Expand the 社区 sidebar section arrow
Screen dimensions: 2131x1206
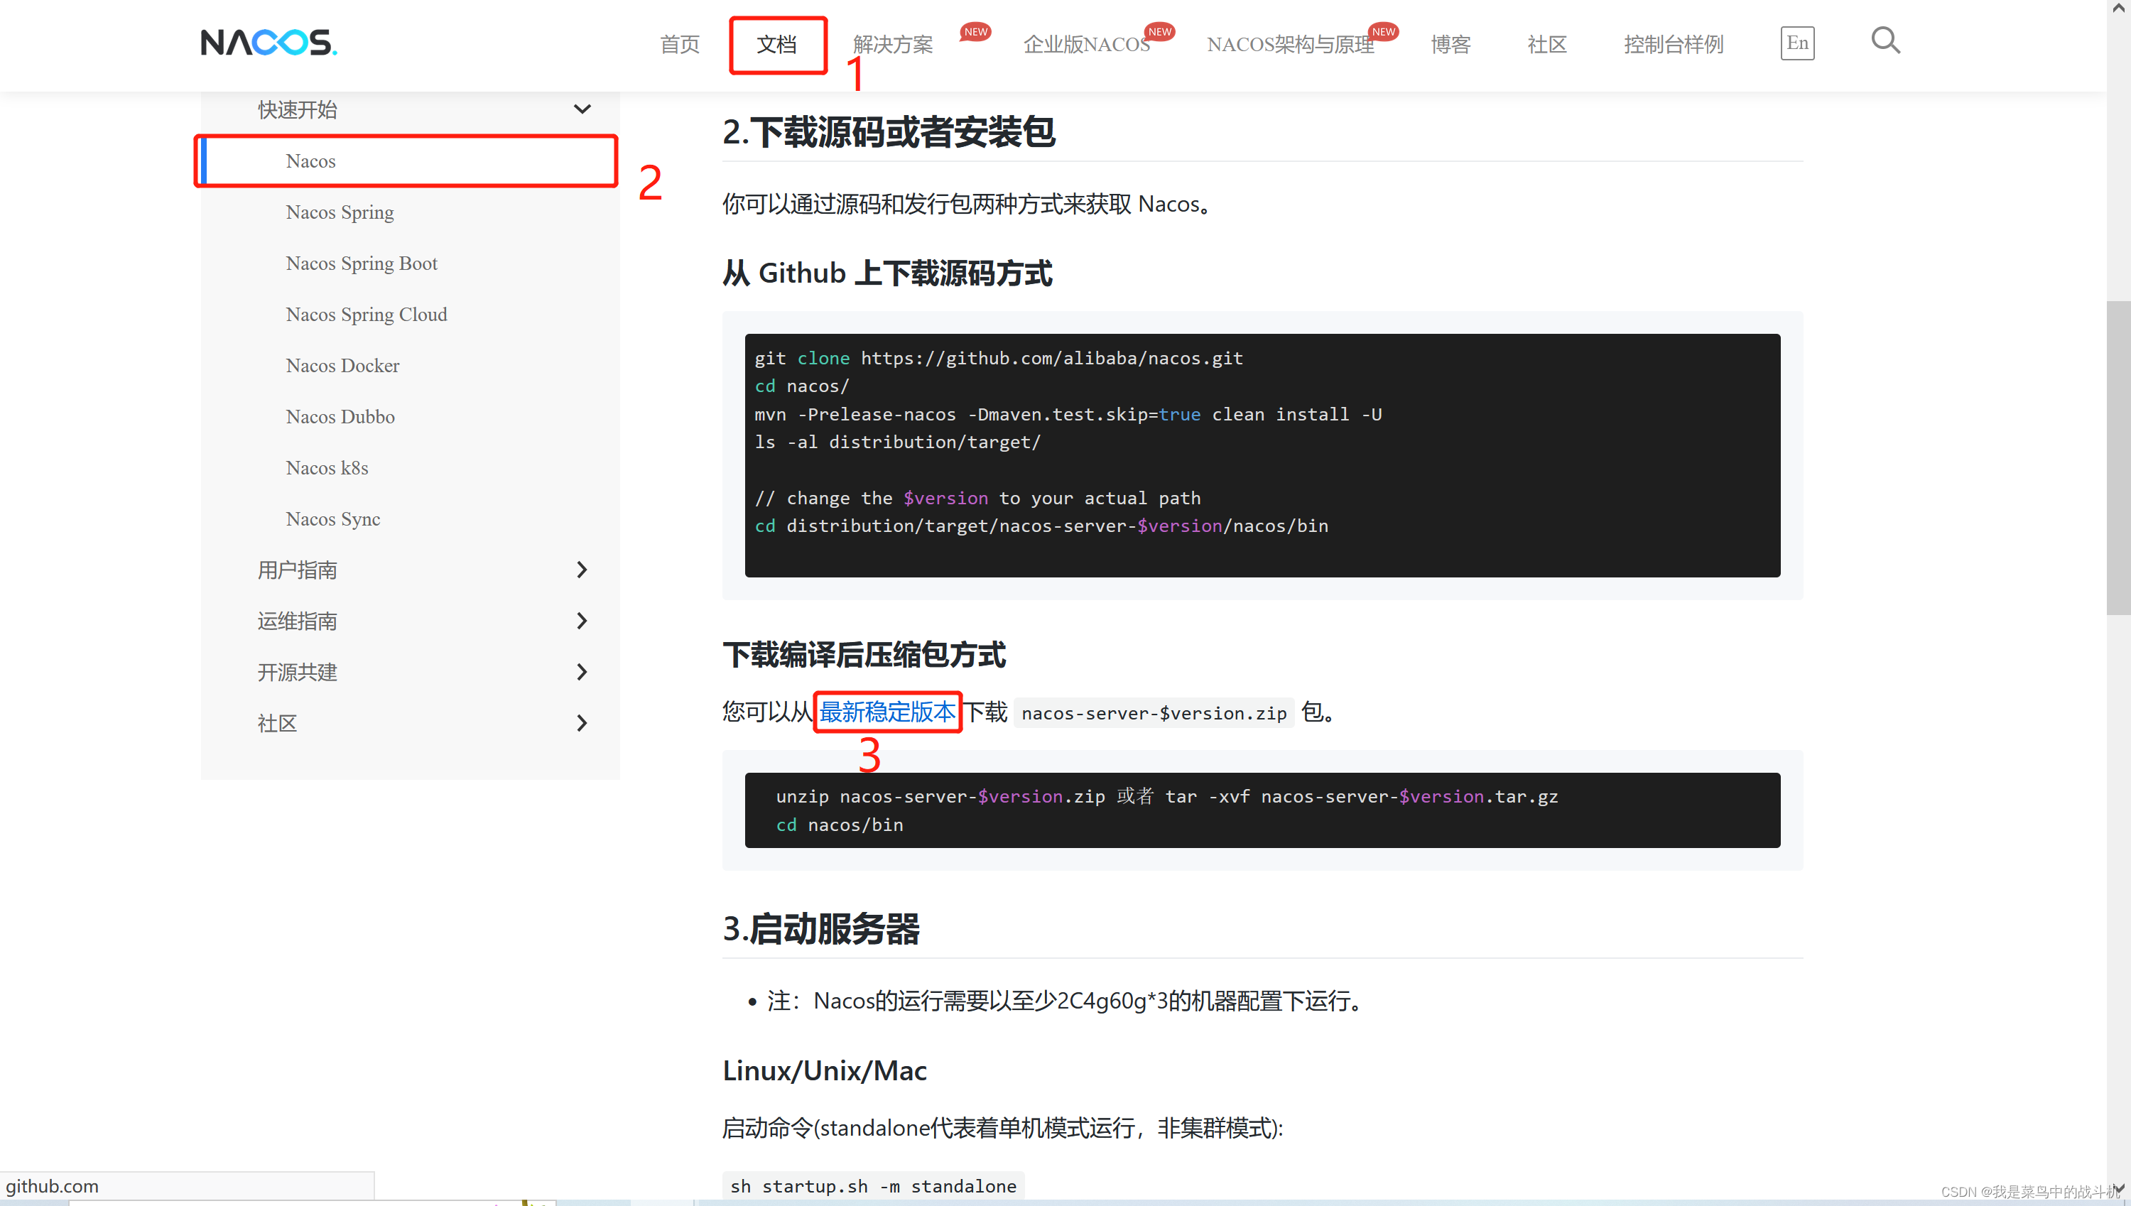582,723
